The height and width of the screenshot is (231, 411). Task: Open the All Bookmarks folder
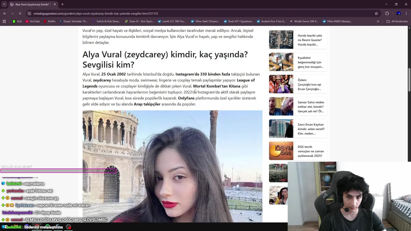tap(397, 21)
